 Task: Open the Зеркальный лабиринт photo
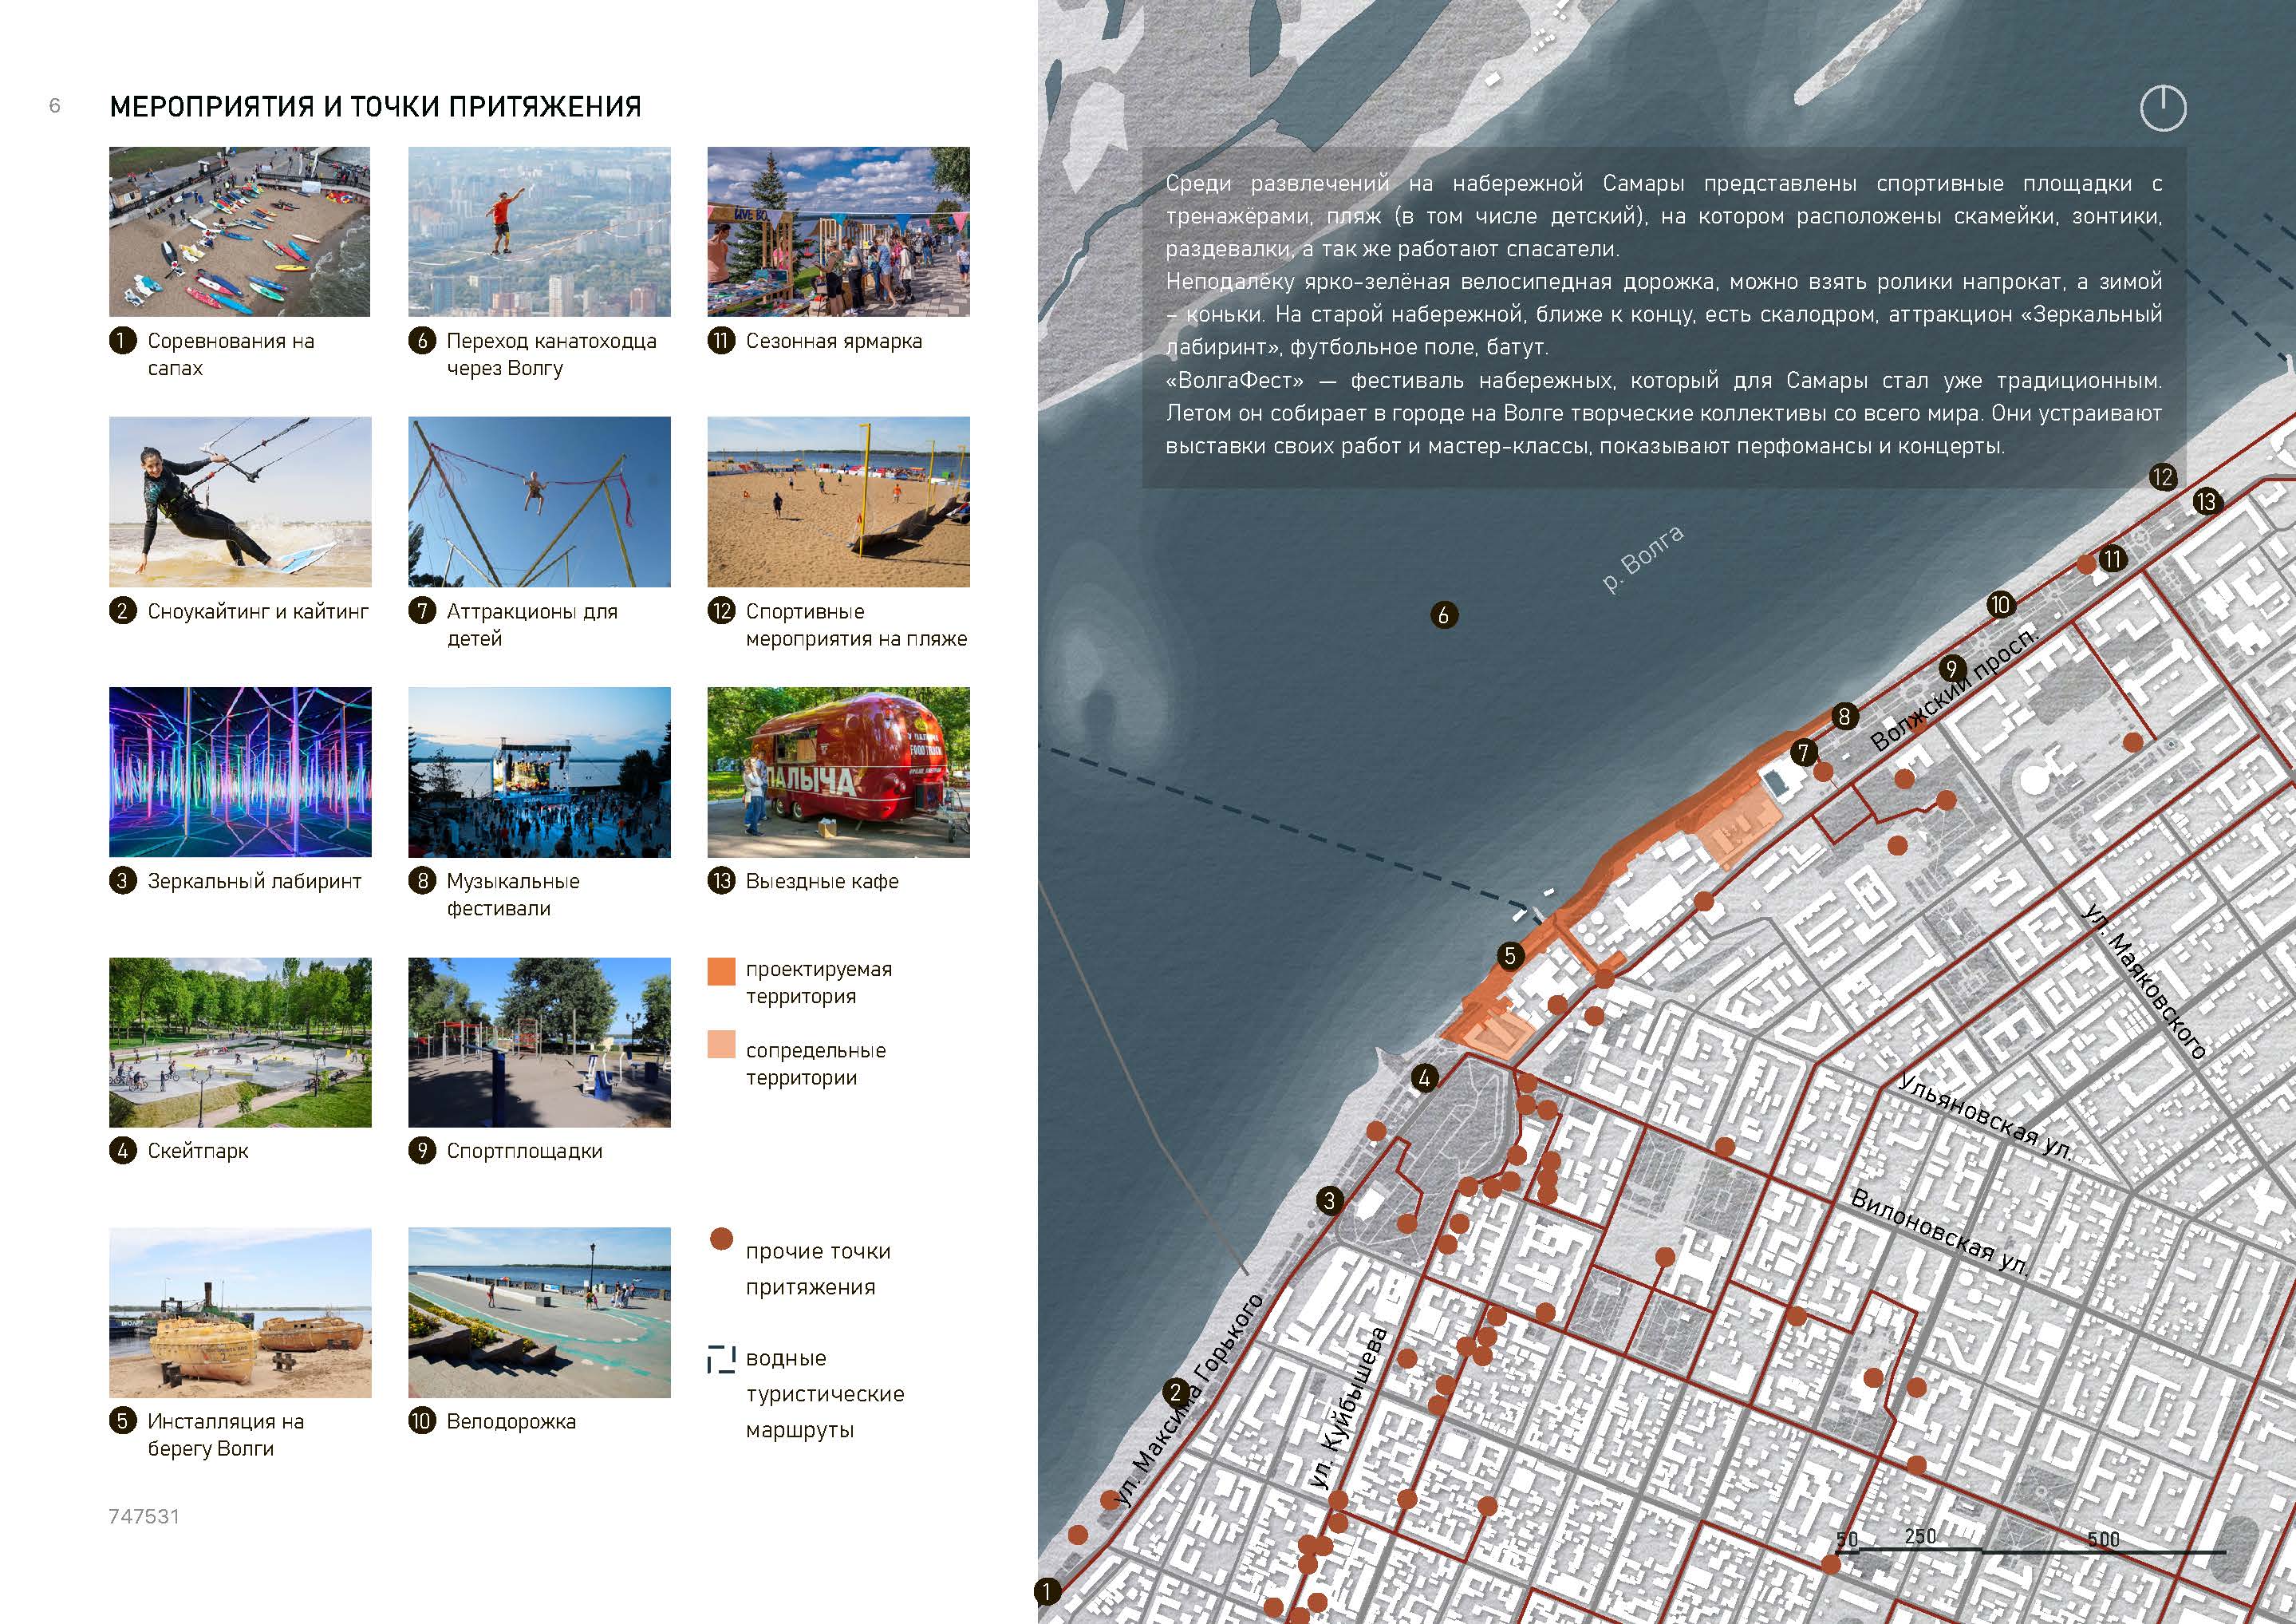[240, 772]
